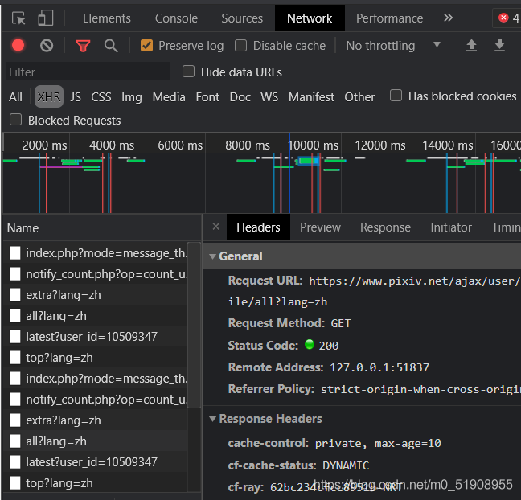The image size is (521, 500).
Task: Filter requests by All types
Action: click(x=15, y=97)
